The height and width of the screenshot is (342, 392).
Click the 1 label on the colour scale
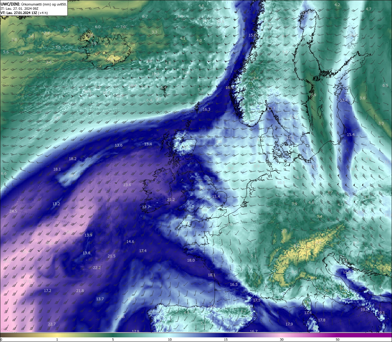coord(57,339)
